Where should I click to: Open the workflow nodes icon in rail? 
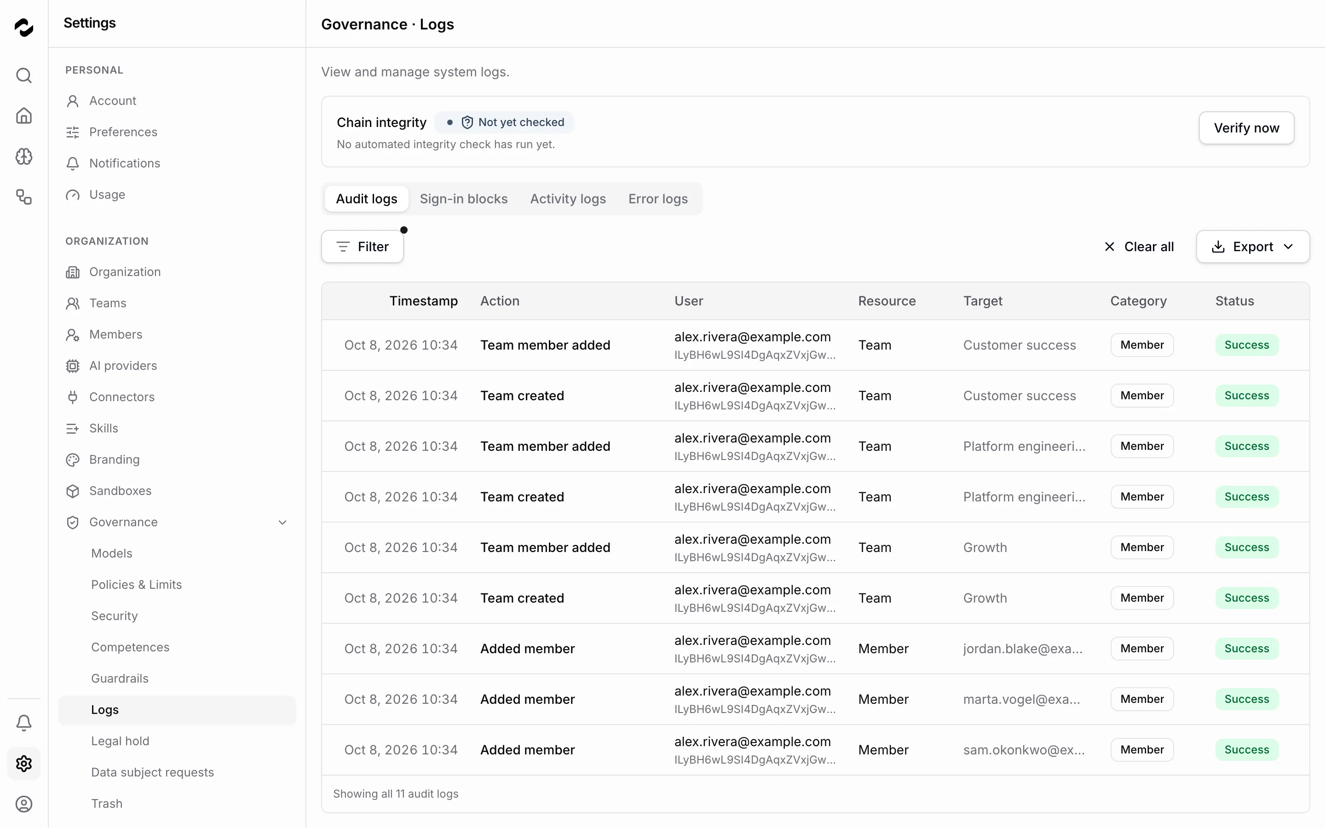(x=23, y=197)
